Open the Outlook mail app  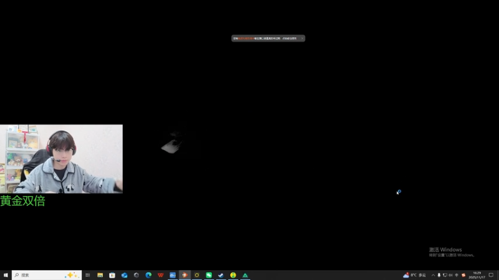(124, 275)
